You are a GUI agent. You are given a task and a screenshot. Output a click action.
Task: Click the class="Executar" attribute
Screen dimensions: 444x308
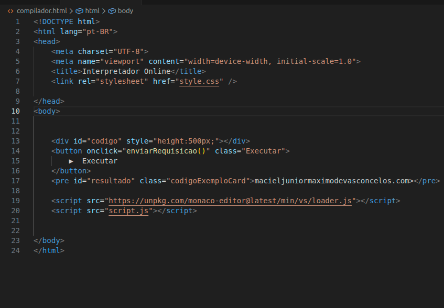250,151
